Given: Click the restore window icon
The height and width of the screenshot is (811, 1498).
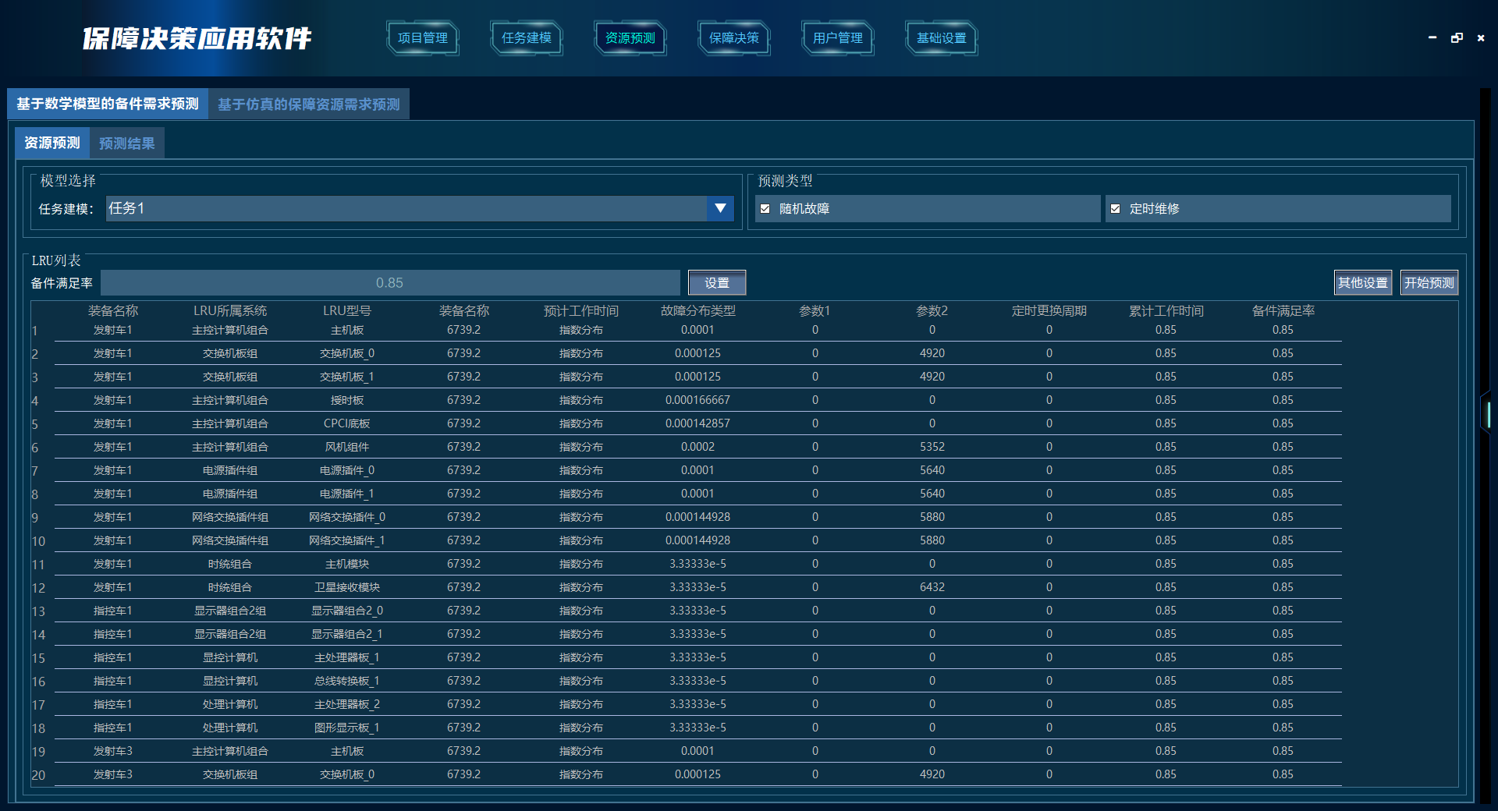Looking at the screenshot, I should pyautogui.click(x=1457, y=38).
